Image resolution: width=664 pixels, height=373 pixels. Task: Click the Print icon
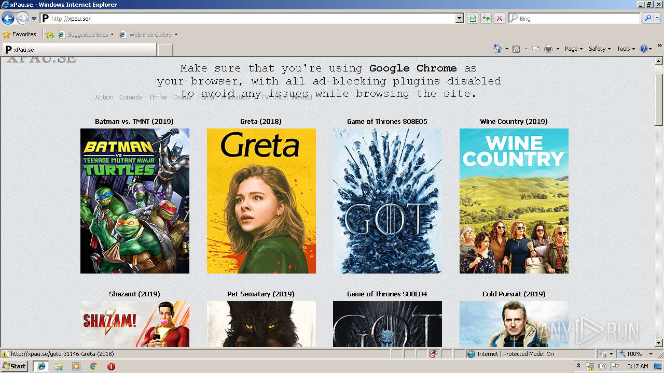[548, 49]
